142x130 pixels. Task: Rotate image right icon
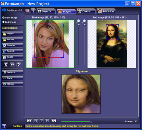click(x=18, y=65)
